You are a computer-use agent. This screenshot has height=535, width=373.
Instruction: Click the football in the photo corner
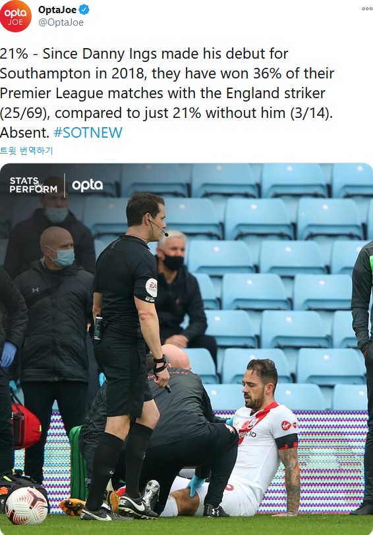click(26, 505)
